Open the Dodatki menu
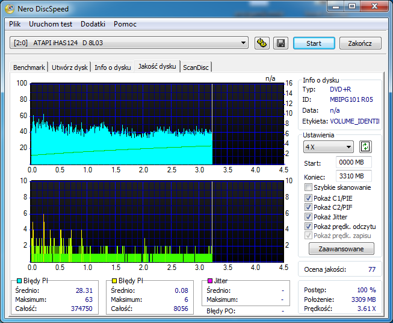393x323 pixels. point(93,24)
